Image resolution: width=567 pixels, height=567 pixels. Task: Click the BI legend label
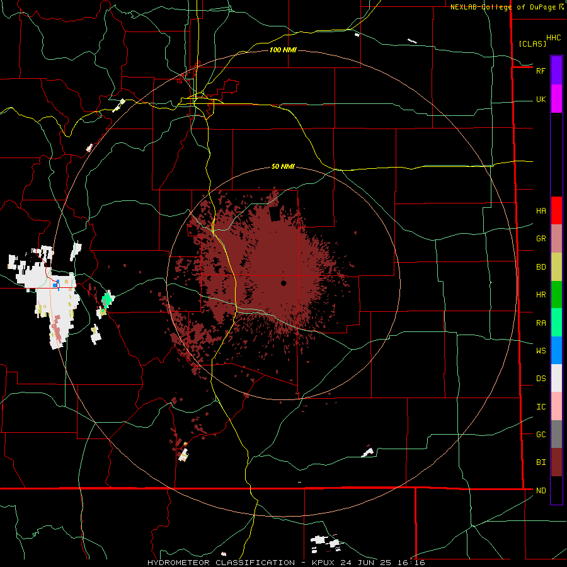tap(541, 462)
